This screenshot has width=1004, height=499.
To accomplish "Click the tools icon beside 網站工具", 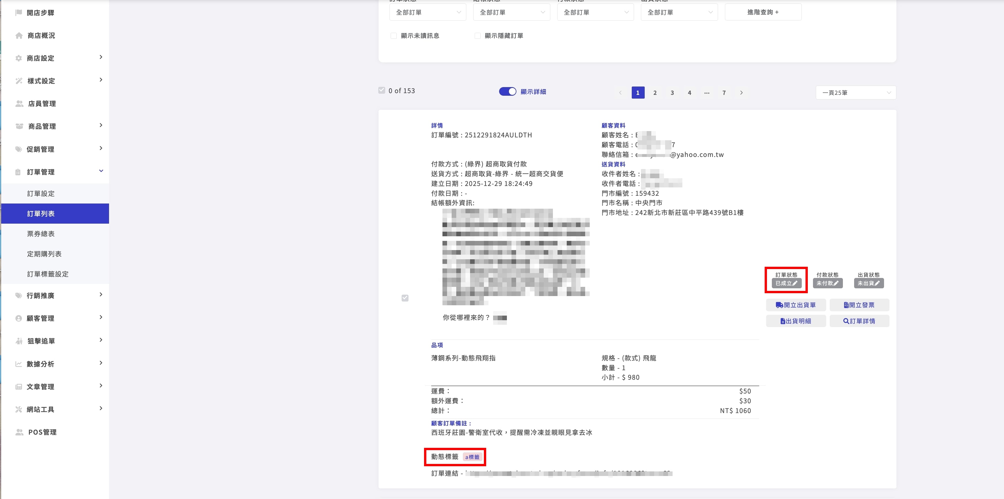I will pyautogui.click(x=18, y=409).
